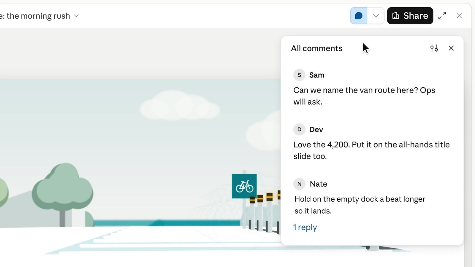Close the preview with the top-right X
The image size is (475, 267).
point(459,16)
